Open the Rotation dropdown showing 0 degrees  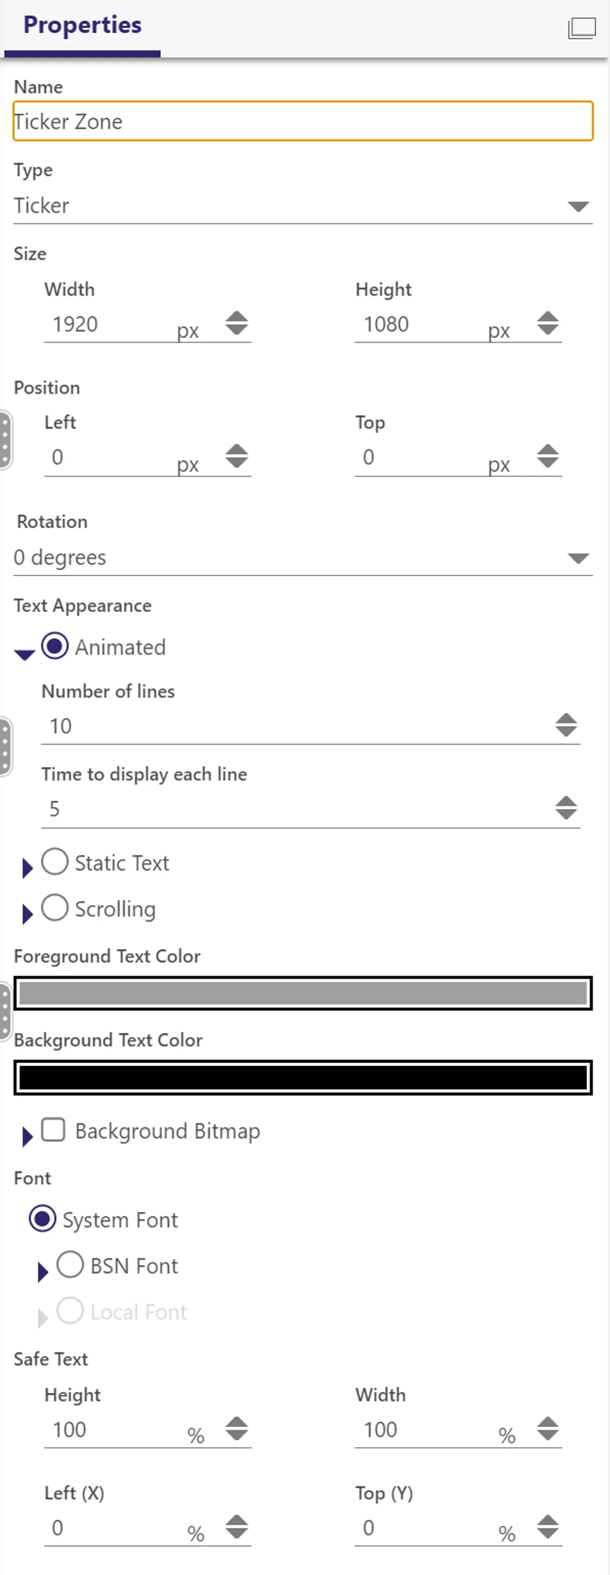(303, 558)
